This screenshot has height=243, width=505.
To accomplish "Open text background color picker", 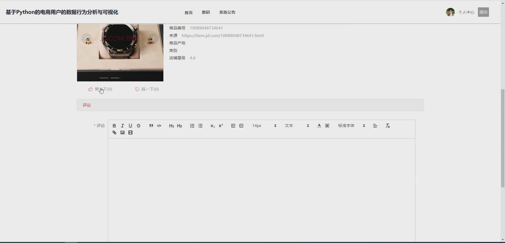I will tap(327, 126).
